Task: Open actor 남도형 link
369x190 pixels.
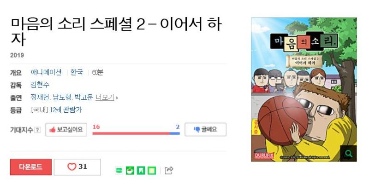Action: 62,97
